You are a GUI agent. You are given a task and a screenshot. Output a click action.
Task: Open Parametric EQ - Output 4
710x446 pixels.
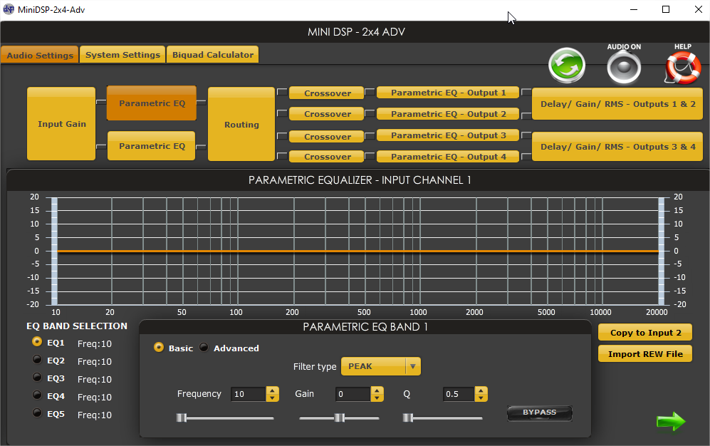point(448,156)
